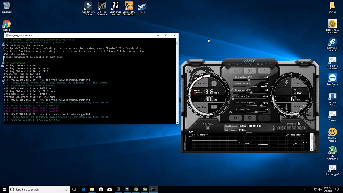Select Afterburner profile slot 1
Image resolution: width=343 pixels, height=193 pixels.
coord(279,128)
